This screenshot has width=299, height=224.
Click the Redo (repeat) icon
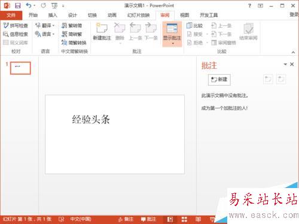tap(43, 5)
